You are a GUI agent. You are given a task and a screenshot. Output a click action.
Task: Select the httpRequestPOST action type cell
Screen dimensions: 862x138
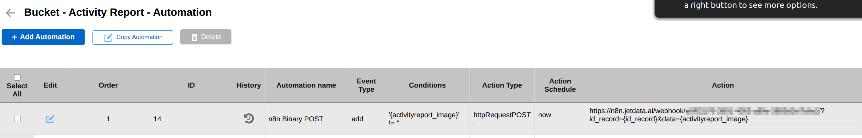[502, 115]
